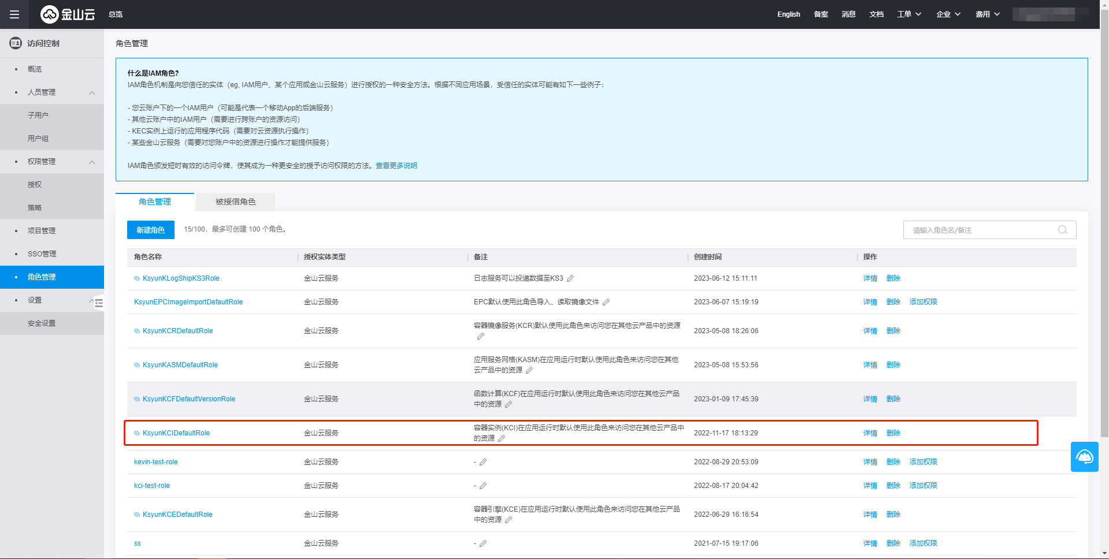This screenshot has width=1109, height=559.
Task: Open the floating cloud support icon
Action: (1084, 457)
